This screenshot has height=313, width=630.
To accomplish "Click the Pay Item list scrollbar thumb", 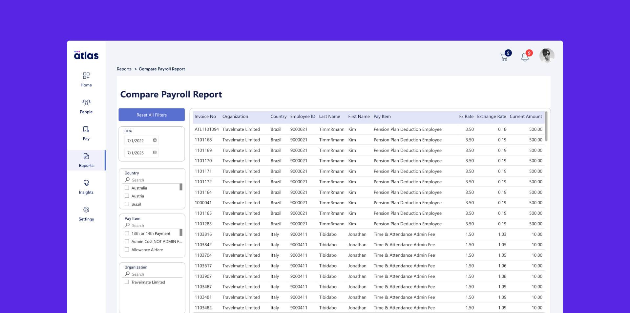I will pos(181,232).
